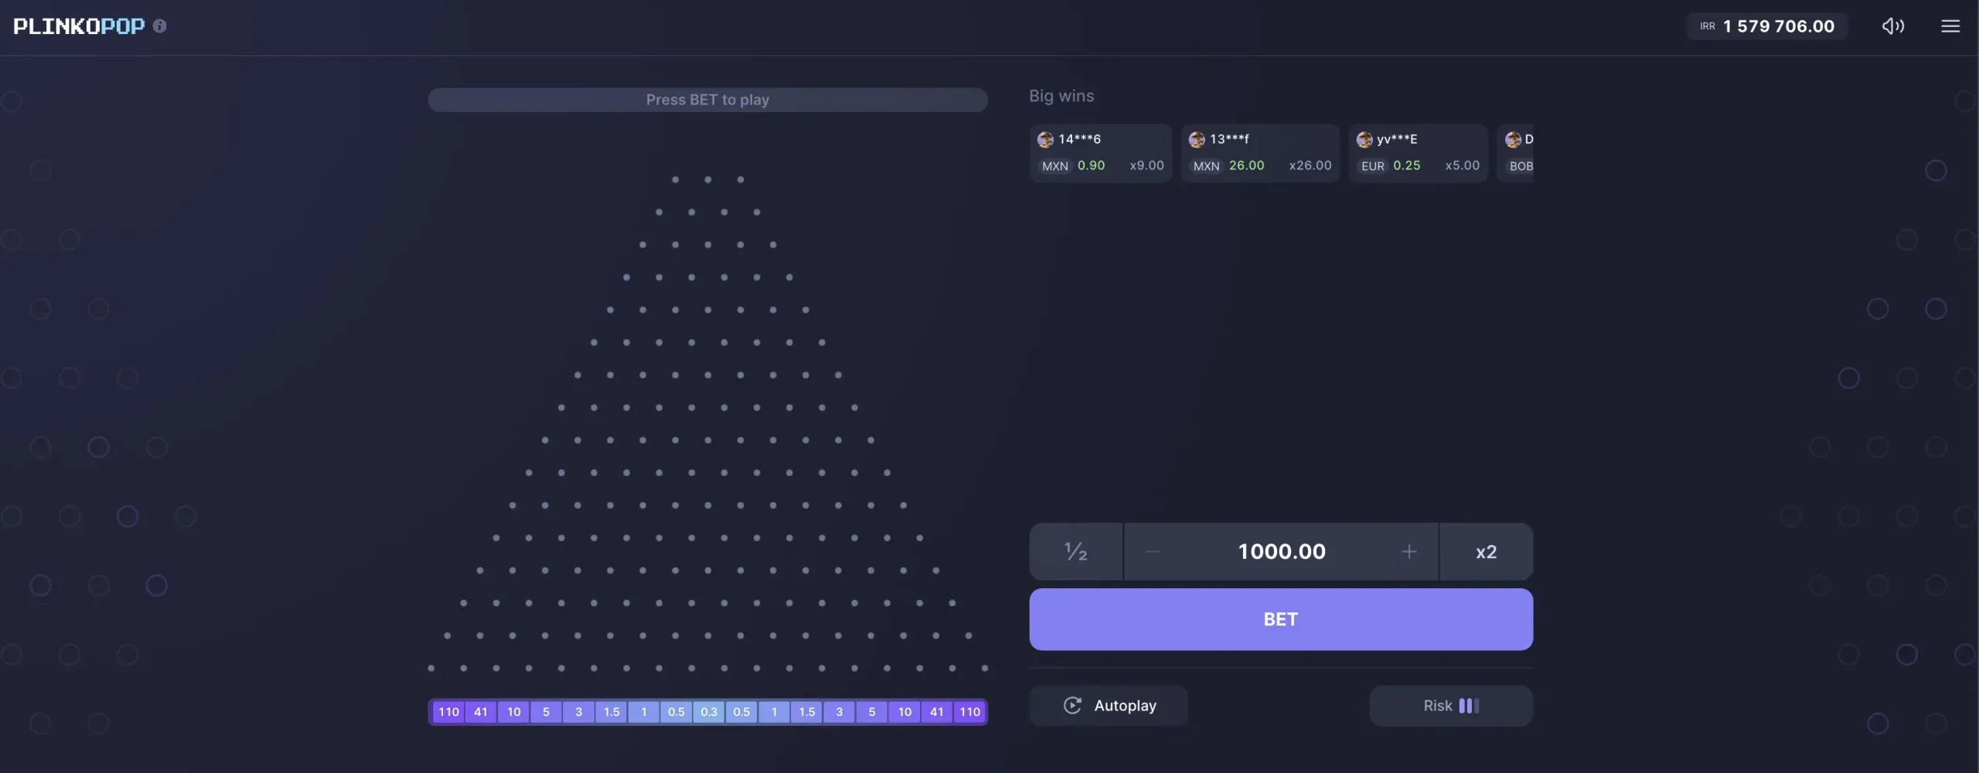Click the partially visible player avatar at far right

point(1514,139)
